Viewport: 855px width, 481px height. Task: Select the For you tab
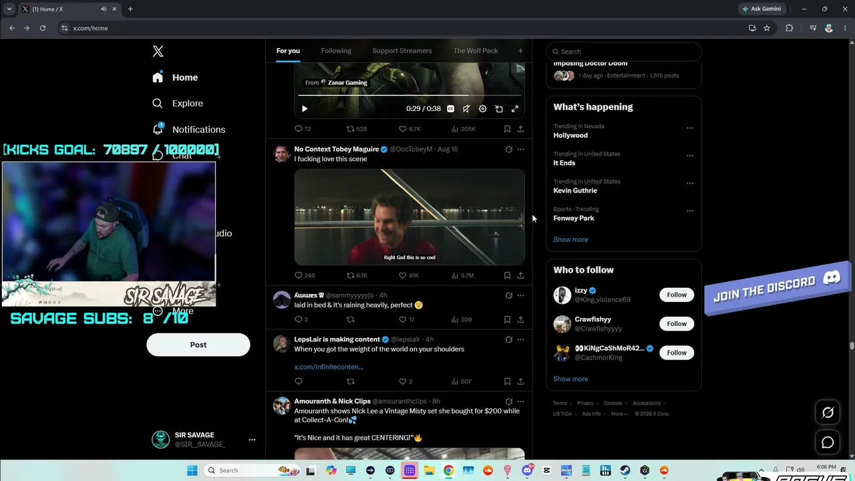(x=288, y=51)
